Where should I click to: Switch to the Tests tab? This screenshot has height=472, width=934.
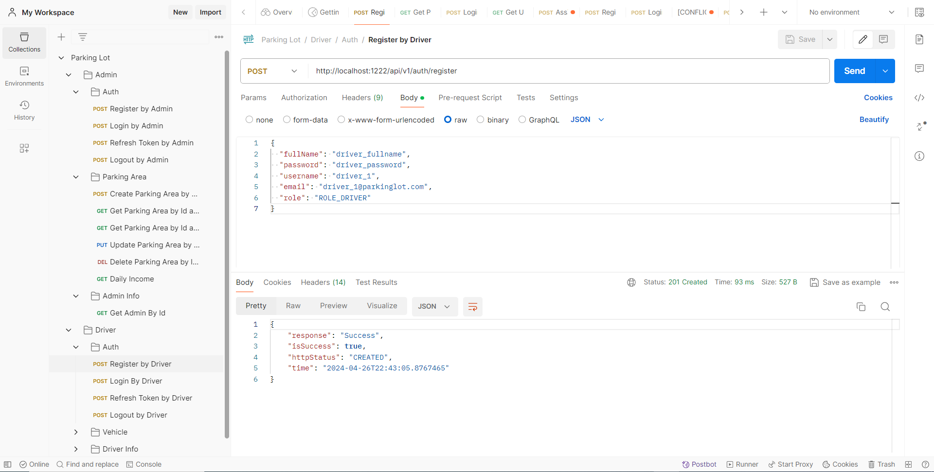point(526,98)
